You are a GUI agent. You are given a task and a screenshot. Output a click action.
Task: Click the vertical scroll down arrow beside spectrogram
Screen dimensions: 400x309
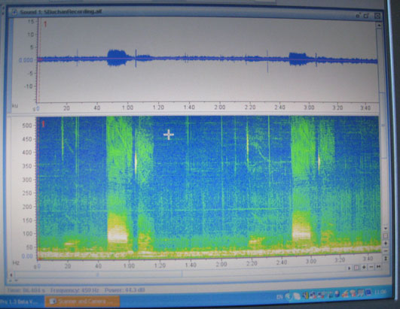tap(386, 229)
